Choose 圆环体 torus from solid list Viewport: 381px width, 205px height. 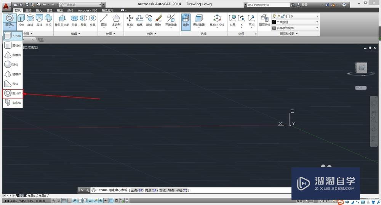tap(13, 93)
